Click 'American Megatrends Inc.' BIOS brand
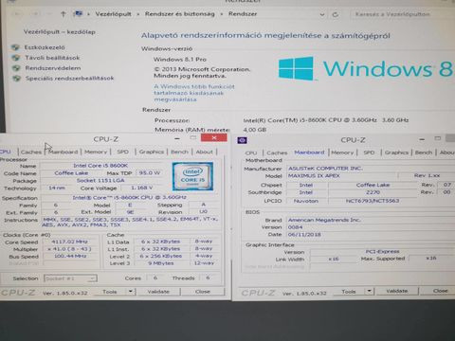The image size is (455, 341). (x=371, y=220)
